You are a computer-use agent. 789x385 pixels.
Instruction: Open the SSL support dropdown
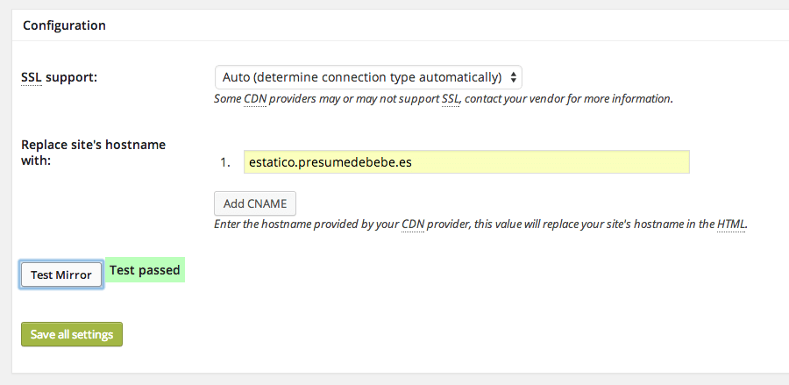click(x=368, y=77)
